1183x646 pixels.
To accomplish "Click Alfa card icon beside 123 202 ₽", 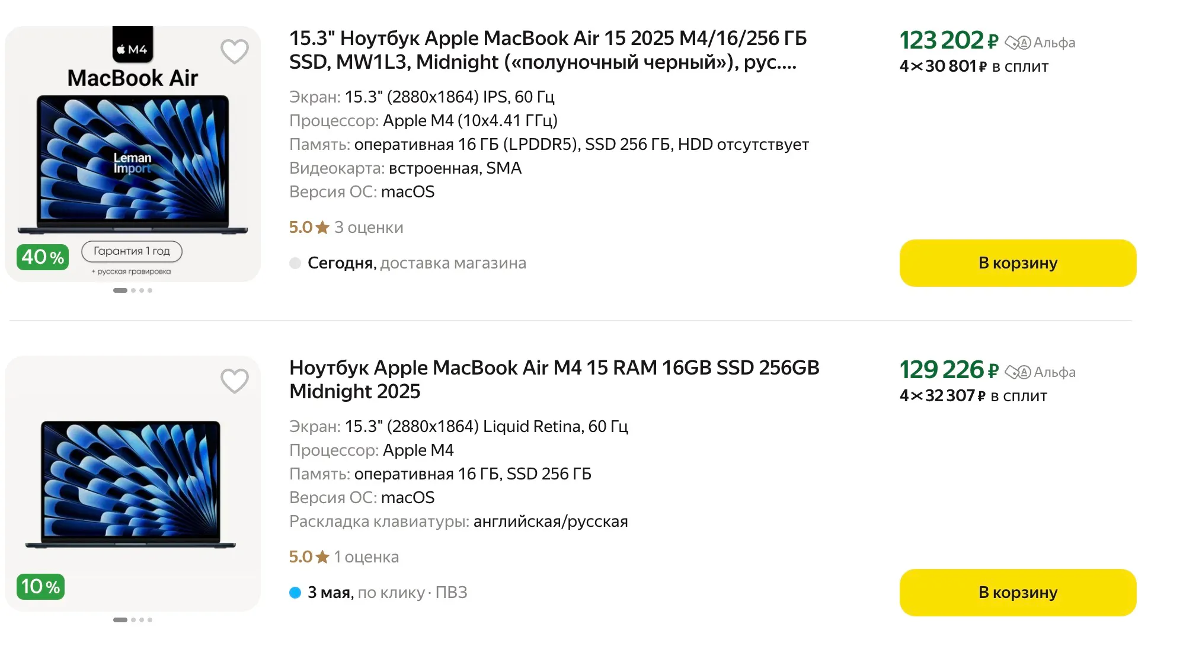I will (x=1018, y=43).
